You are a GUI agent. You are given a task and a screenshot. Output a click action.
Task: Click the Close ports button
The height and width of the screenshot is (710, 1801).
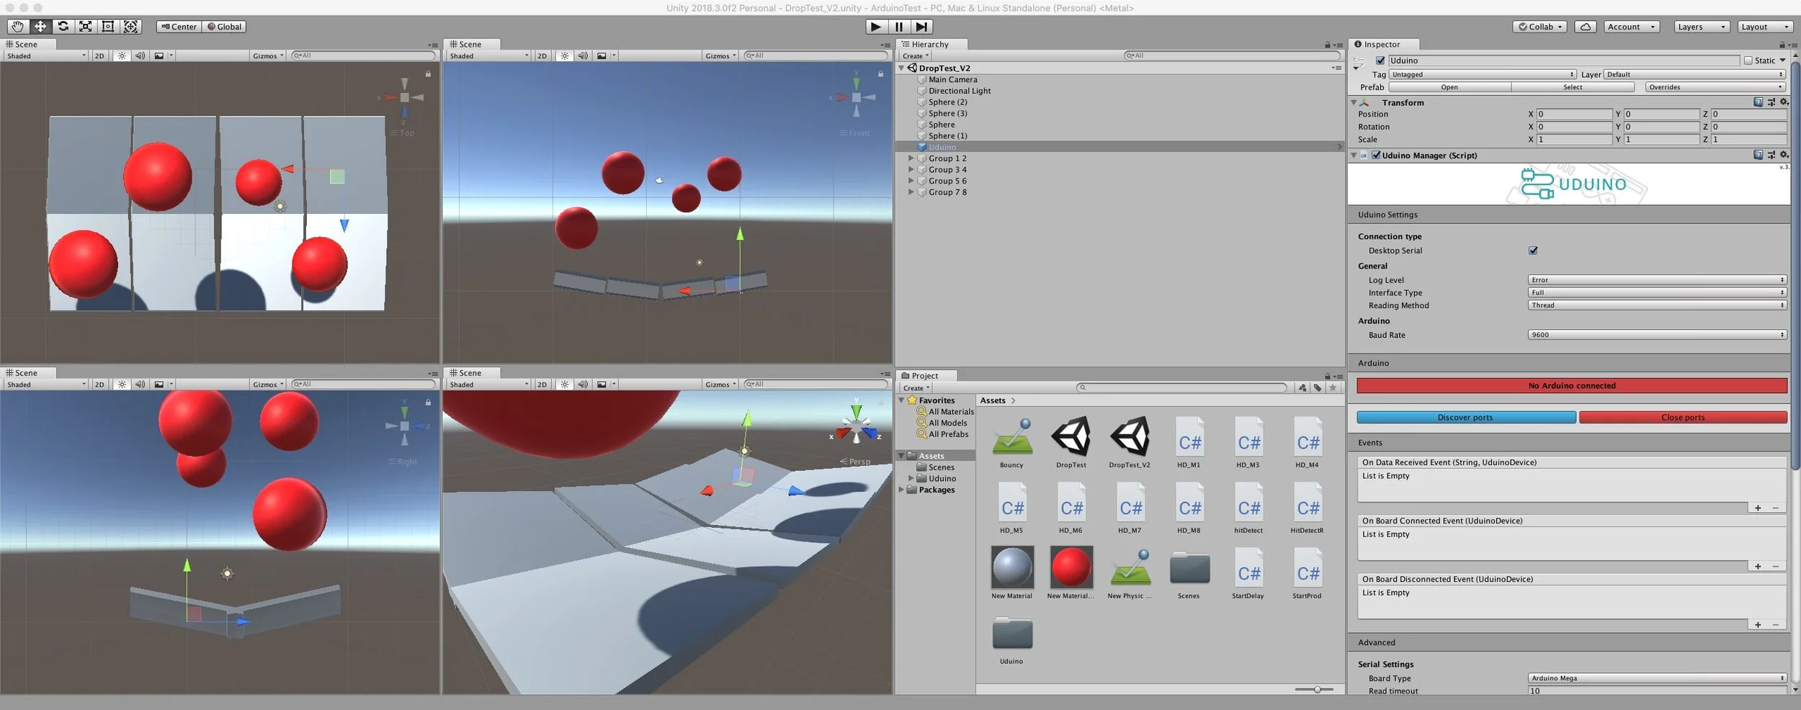(x=1683, y=418)
